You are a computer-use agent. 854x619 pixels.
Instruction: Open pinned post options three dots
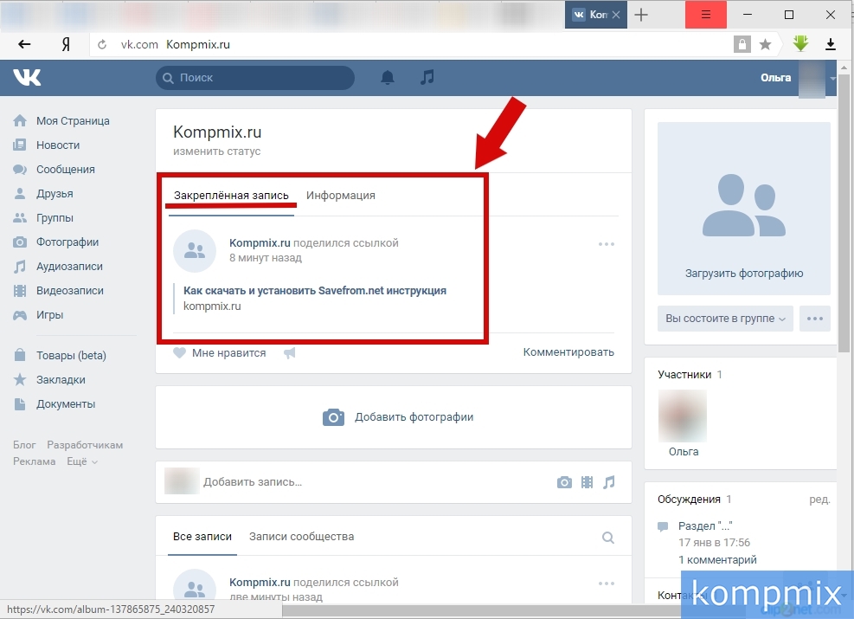(x=607, y=244)
